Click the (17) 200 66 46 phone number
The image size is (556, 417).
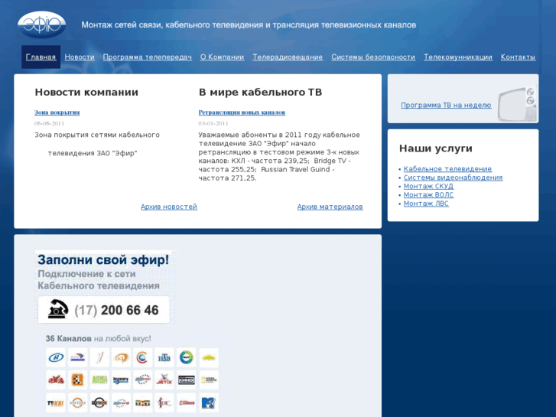(116, 310)
